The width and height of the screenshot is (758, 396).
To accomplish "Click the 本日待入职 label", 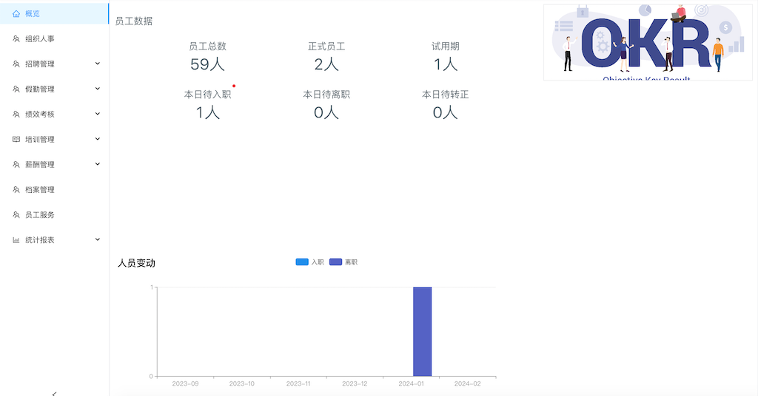I will tap(207, 95).
